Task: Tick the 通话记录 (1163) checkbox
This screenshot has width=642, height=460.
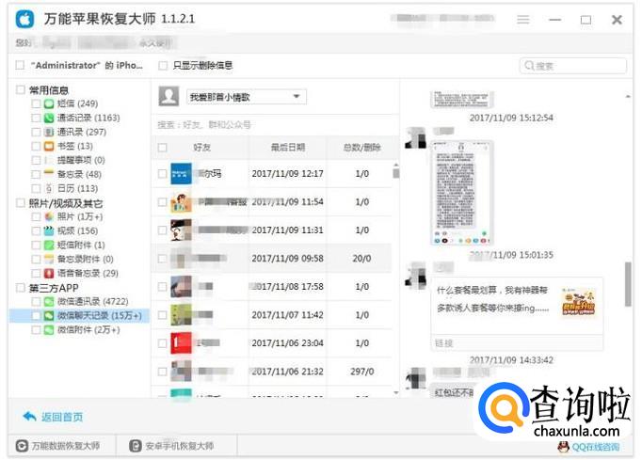Action: coord(36,118)
